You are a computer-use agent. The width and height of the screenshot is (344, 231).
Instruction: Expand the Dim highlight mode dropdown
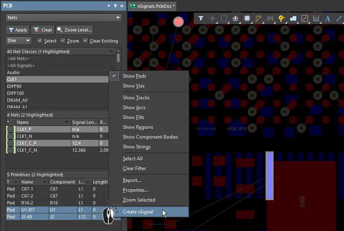pyautogui.click(x=19, y=41)
